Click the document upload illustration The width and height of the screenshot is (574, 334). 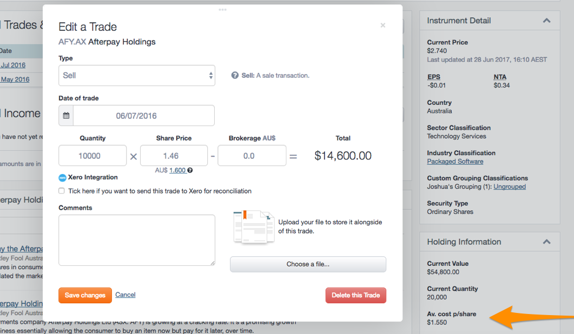(253, 226)
